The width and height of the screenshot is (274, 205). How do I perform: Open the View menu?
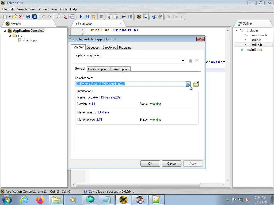33,9
